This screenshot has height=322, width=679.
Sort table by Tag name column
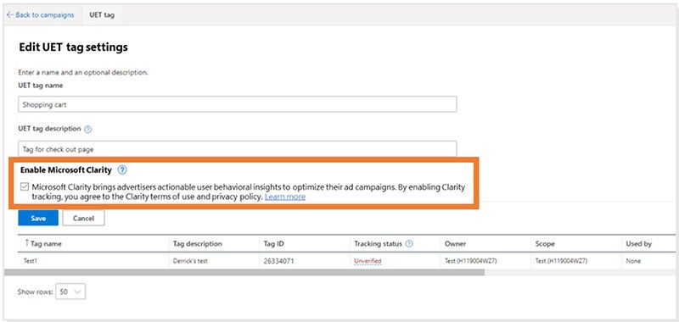click(43, 244)
